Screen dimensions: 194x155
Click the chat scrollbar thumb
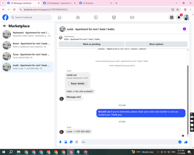point(188,100)
